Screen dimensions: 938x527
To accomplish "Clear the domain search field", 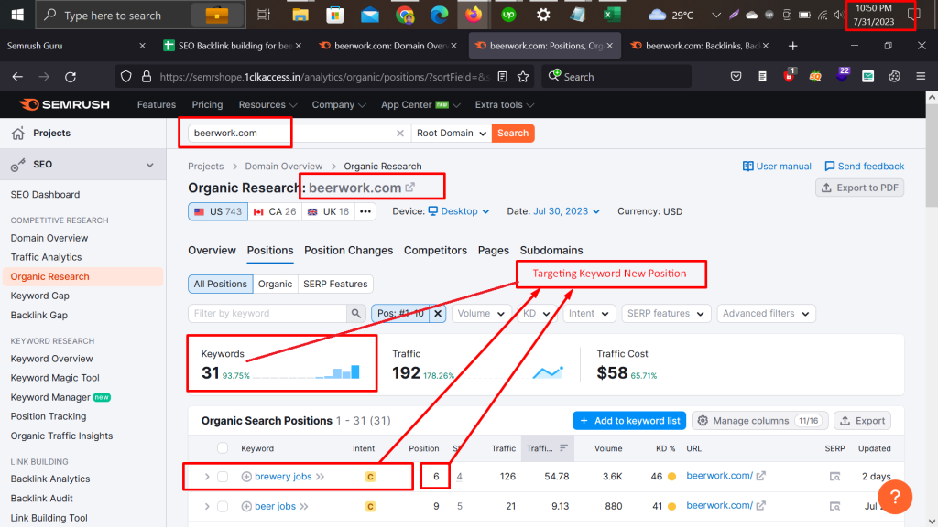I will pyautogui.click(x=400, y=134).
